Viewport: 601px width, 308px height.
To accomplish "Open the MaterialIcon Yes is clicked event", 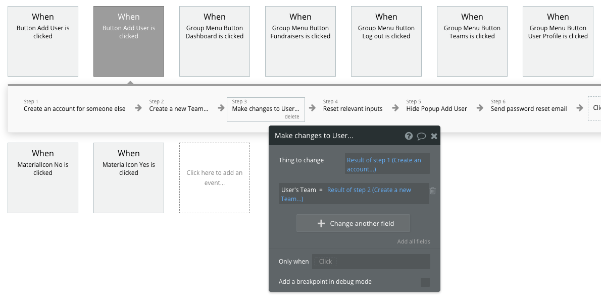I will point(129,177).
